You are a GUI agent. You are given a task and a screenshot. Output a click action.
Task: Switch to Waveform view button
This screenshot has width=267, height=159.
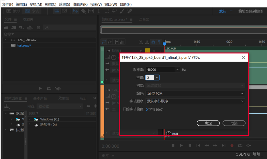(x=13, y=11)
